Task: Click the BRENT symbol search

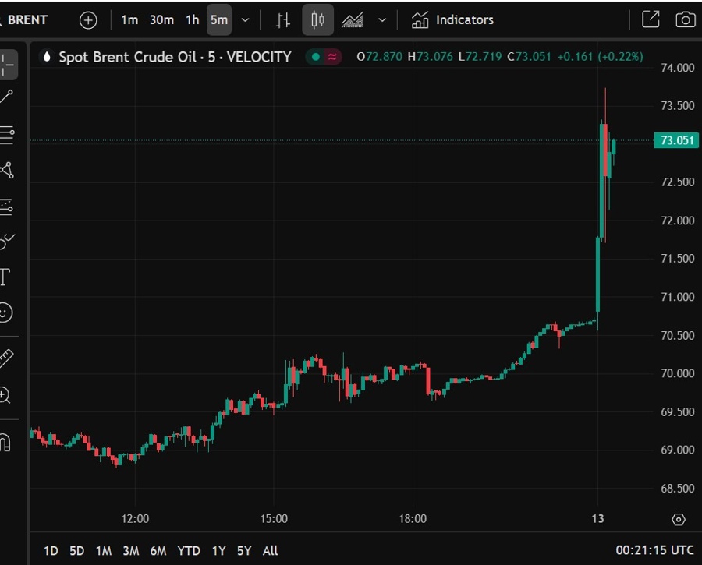Action: click(25, 20)
